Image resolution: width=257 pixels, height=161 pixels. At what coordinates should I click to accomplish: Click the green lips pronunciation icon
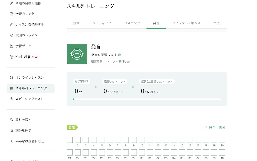(77, 54)
